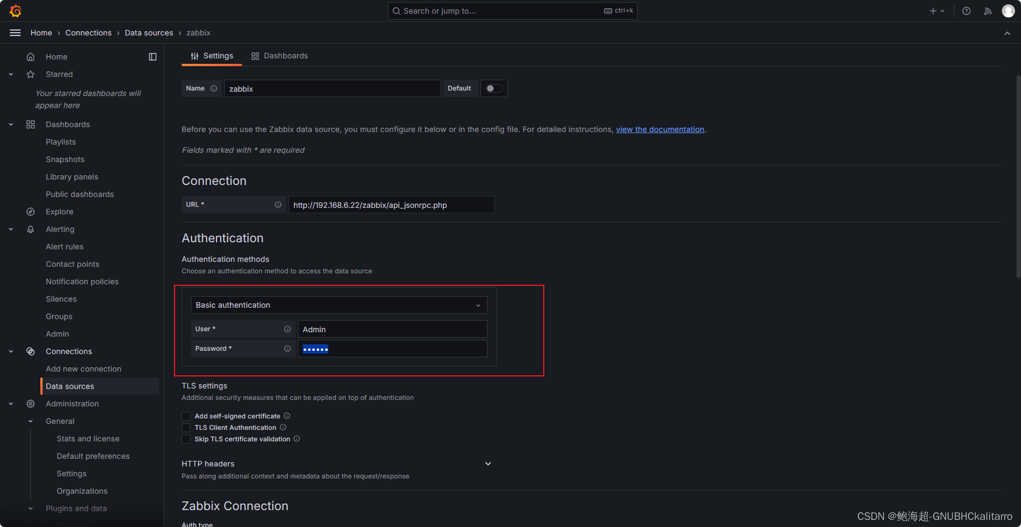Screen dimensions: 1021x527
Task: Click the Dashboards grid icon in sidebar
Action: 31,124
